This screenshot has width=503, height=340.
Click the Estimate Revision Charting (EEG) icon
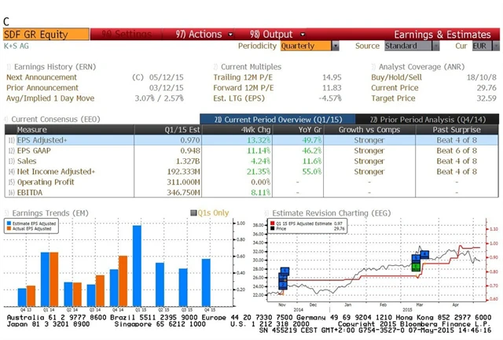pyautogui.click(x=266, y=212)
